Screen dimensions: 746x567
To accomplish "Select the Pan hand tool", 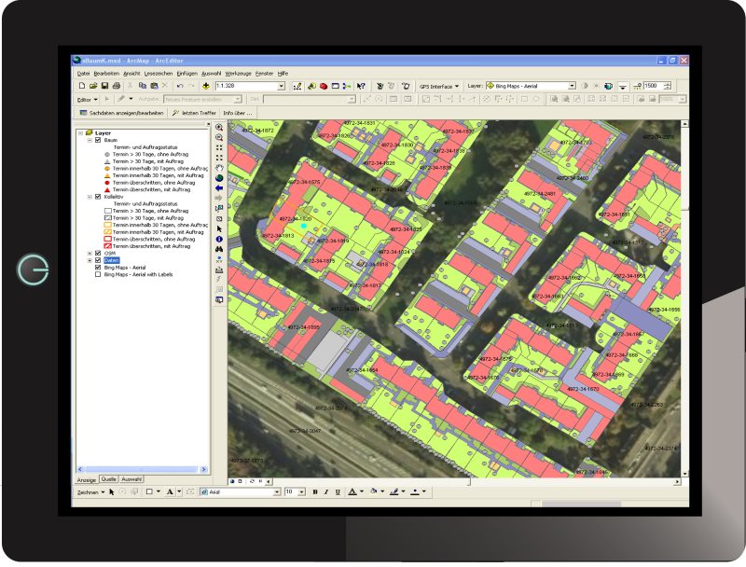I will coord(219,168).
